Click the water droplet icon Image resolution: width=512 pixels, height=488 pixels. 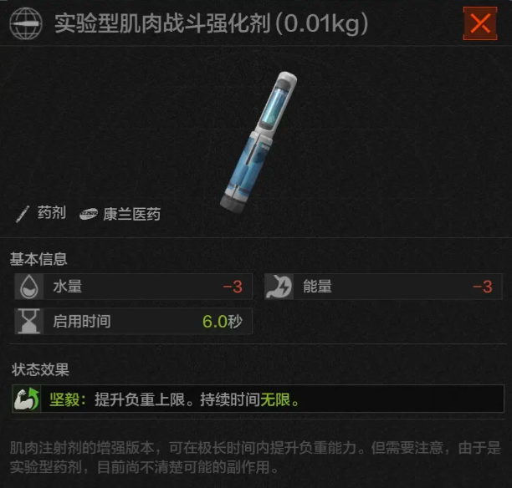(29, 287)
